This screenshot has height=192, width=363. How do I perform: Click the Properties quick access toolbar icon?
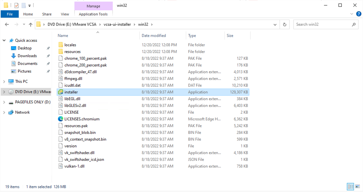(16, 5)
